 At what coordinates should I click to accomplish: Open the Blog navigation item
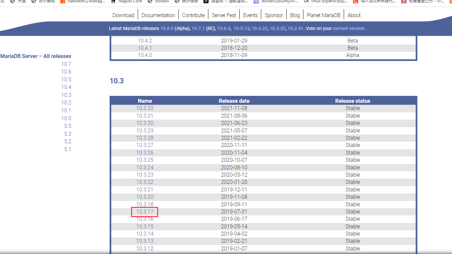pyautogui.click(x=295, y=15)
